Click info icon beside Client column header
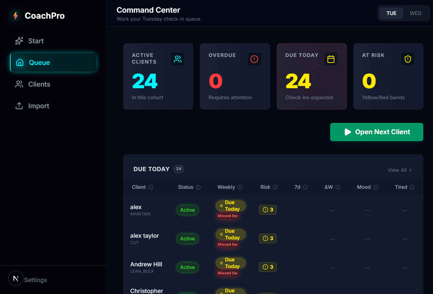 (151, 187)
